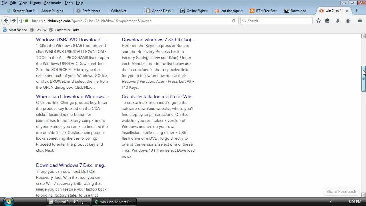
Task: Open the View menu
Action: (23, 3)
